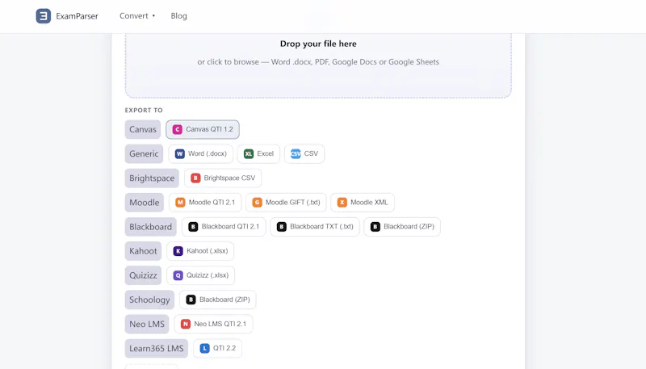This screenshot has width=646, height=369.
Task: Click the EXPORT TO heading
Action: 144,110
